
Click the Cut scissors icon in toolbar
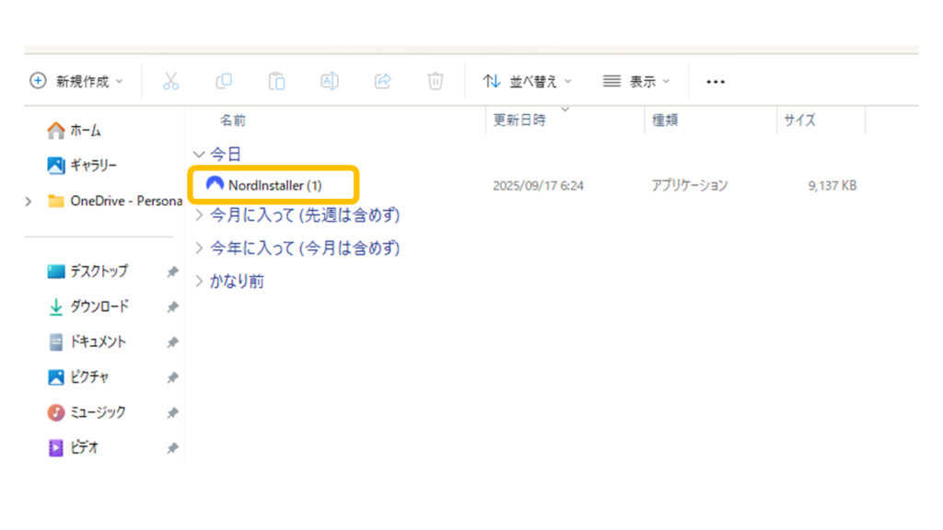coord(170,81)
